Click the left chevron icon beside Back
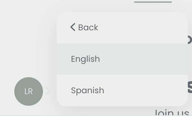The height and width of the screenshot is (117, 192). (73, 27)
